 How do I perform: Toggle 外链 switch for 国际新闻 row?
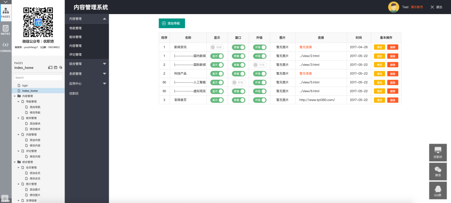[x=260, y=65]
